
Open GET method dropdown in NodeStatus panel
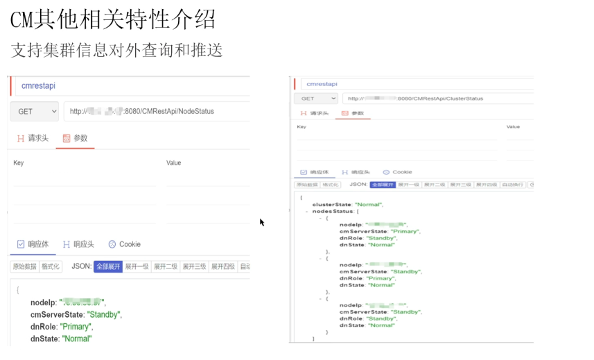coord(35,112)
